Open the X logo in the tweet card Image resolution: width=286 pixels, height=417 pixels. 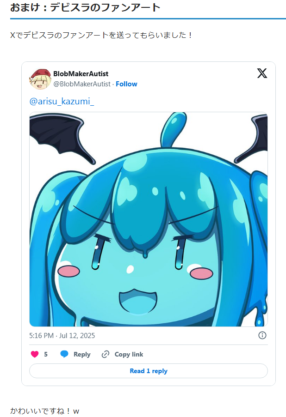coord(262,73)
